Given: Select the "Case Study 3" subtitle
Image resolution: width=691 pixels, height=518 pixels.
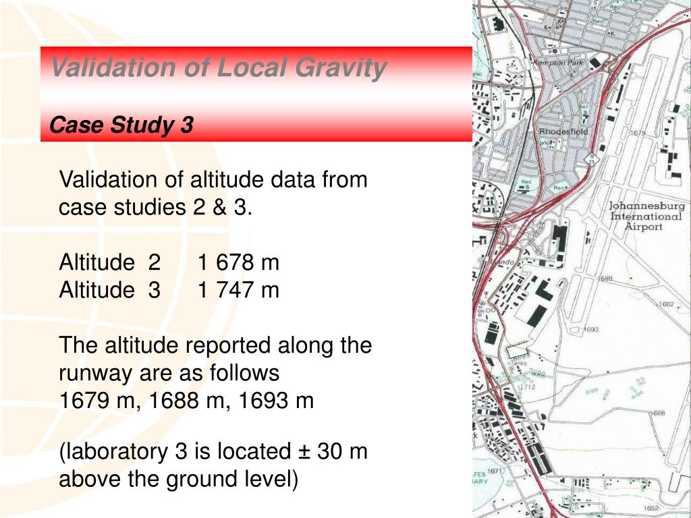Looking at the screenshot, I should coord(121,125).
